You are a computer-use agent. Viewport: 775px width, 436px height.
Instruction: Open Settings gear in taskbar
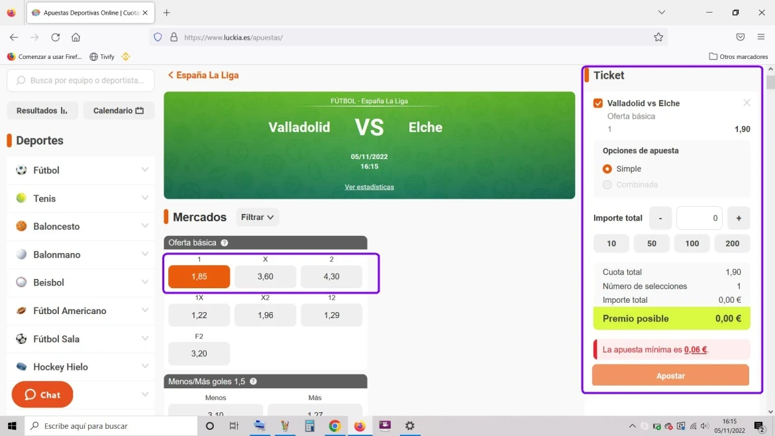[410, 425]
